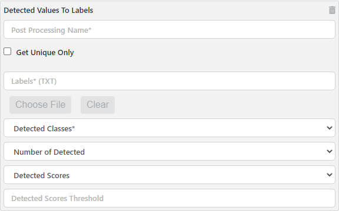Open the Number of Detected dropdown
The image size is (339, 211).
click(169, 151)
